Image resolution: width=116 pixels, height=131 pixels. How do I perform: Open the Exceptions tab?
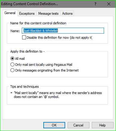pyautogui.click(x=27, y=14)
